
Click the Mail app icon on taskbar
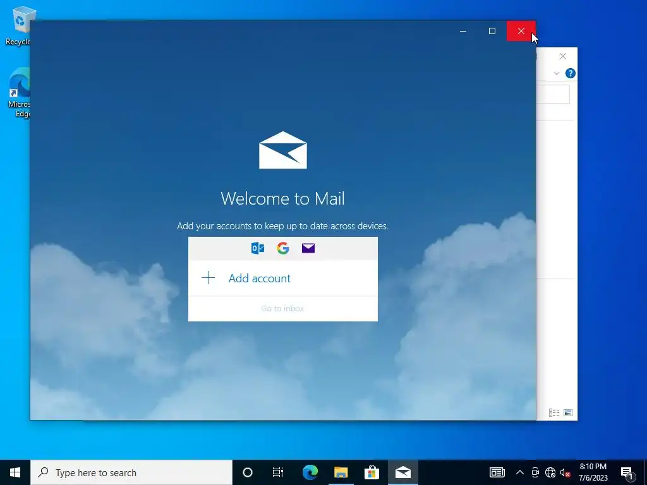pos(402,472)
